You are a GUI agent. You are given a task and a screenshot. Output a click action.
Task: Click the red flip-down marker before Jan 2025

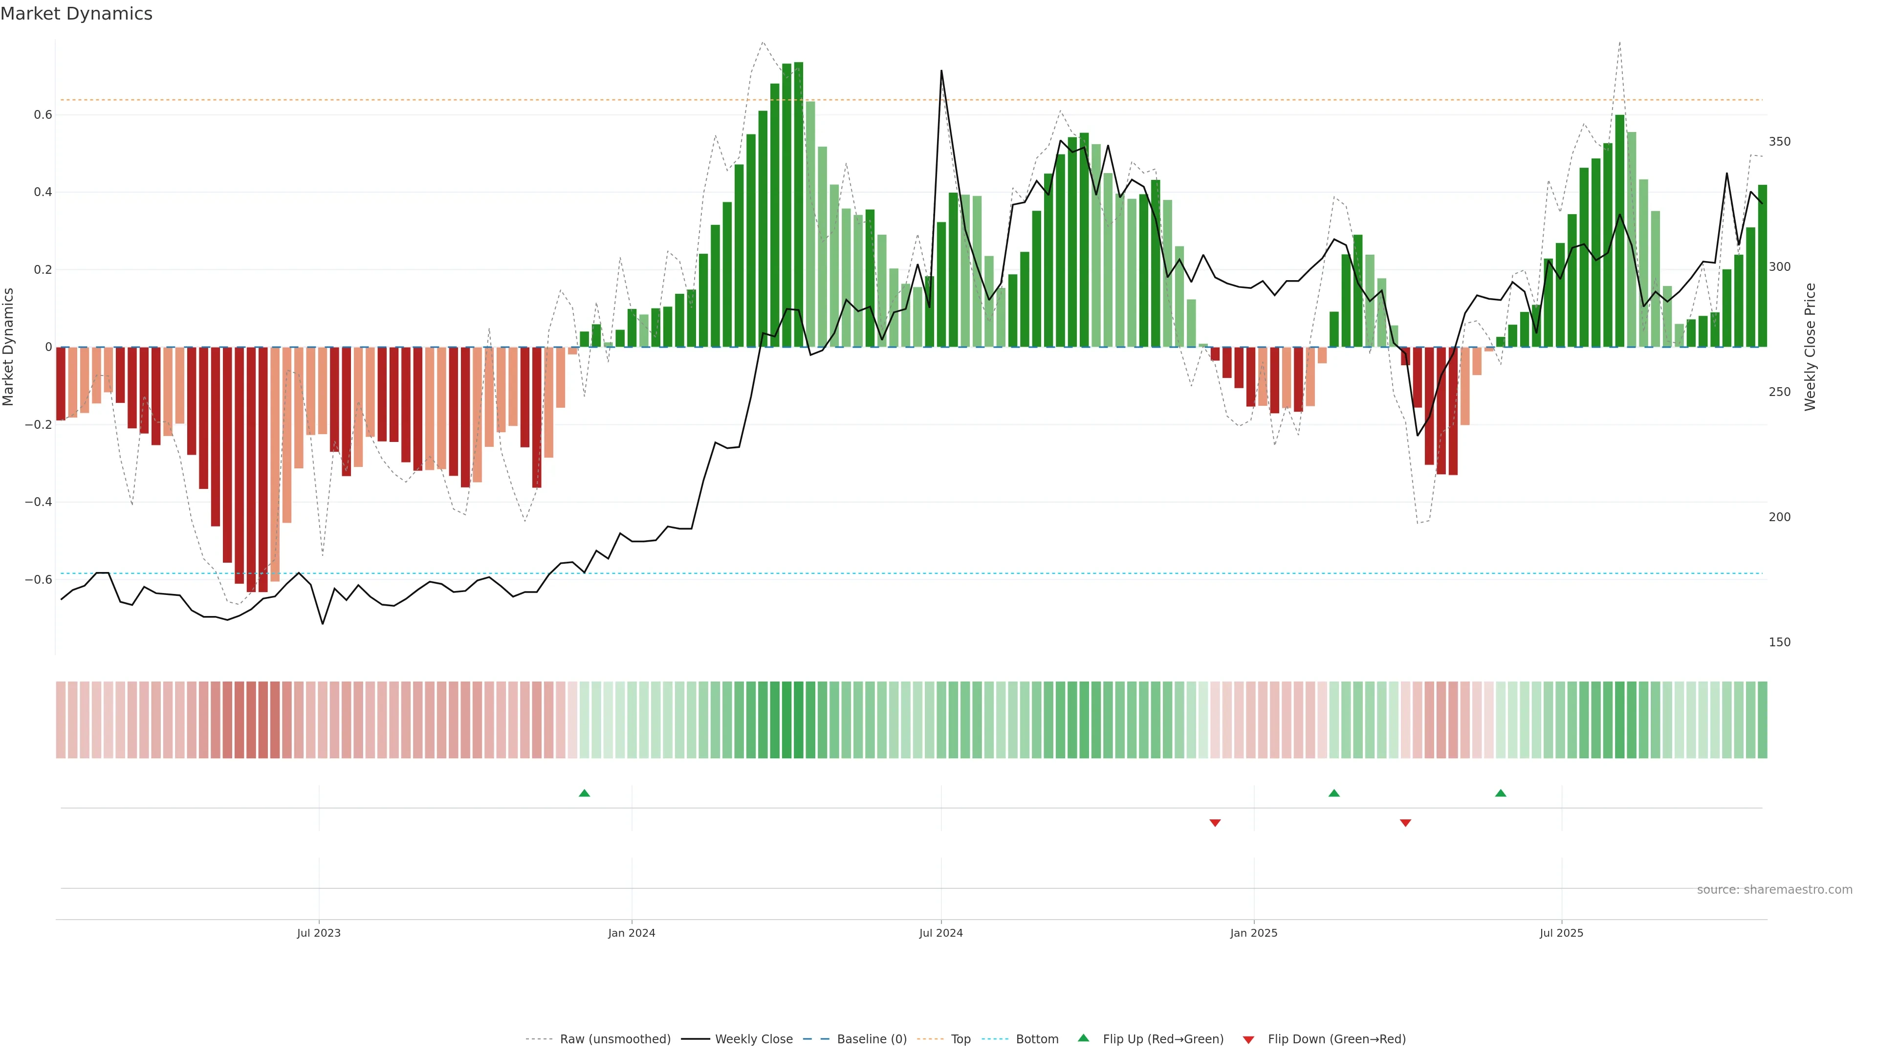[1215, 823]
